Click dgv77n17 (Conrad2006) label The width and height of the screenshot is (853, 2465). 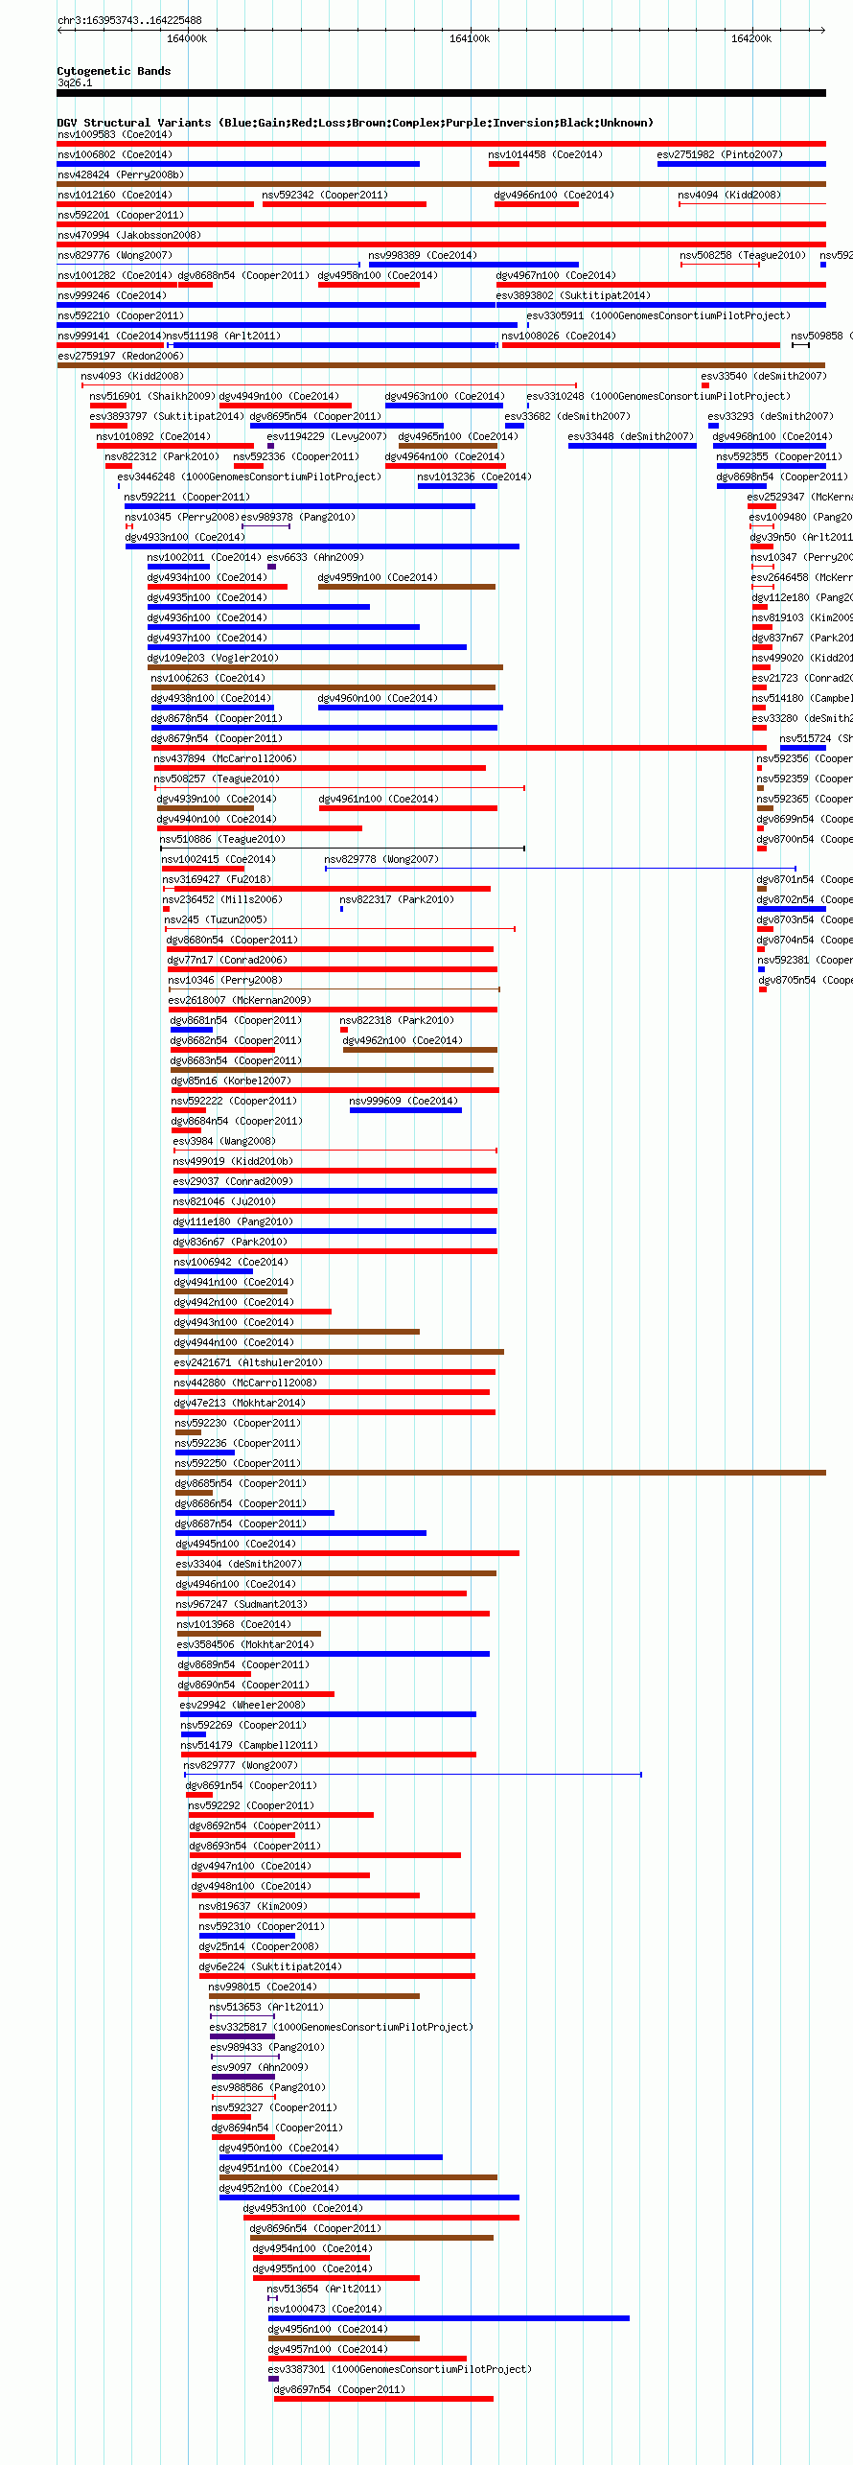pos(227,960)
